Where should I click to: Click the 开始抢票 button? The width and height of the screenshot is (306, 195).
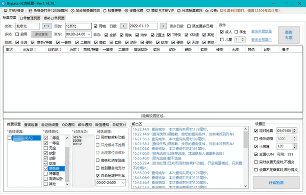coord(276,183)
